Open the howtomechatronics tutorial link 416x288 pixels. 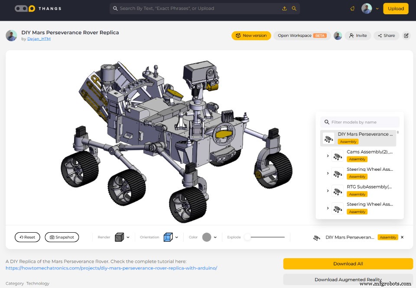click(x=110, y=268)
